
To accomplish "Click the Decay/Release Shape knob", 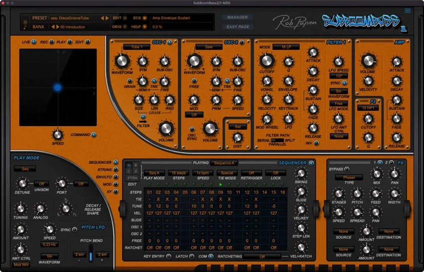I will pyautogui.click(x=66, y=209).
